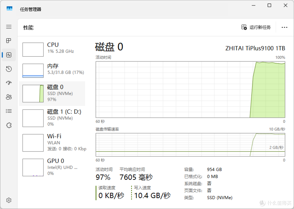Select 内存 memory entry

(x=52, y=71)
